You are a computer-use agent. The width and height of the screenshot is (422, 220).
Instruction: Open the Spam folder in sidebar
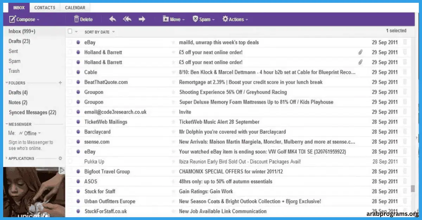pyautogui.click(x=14, y=61)
